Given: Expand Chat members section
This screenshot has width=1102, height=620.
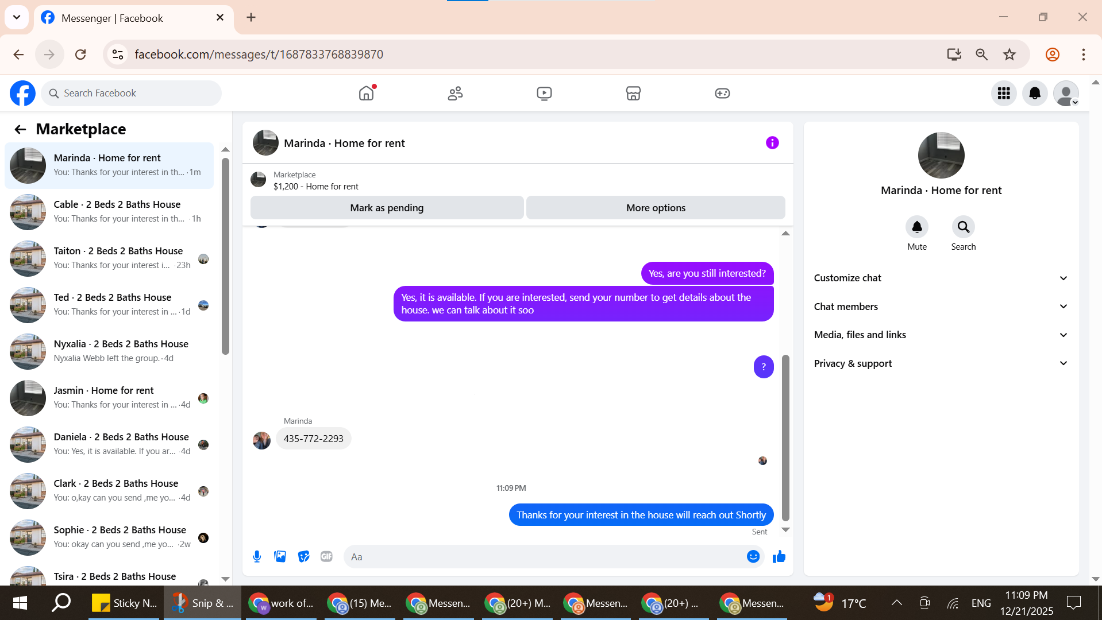Looking at the screenshot, I should (x=941, y=307).
